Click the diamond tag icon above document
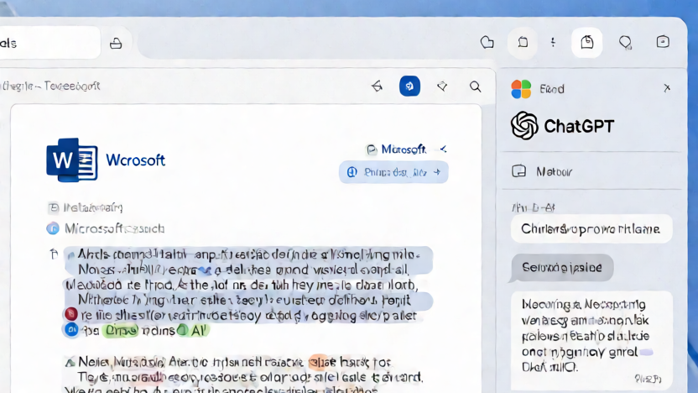 442,86
